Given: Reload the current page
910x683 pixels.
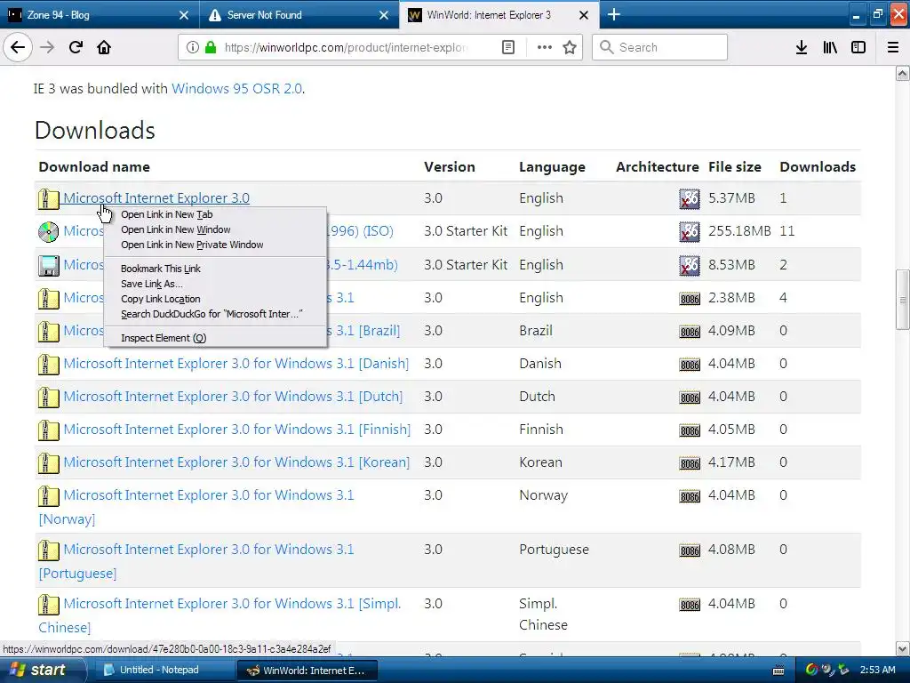Looking at the screenshot, I should [76, 47].
